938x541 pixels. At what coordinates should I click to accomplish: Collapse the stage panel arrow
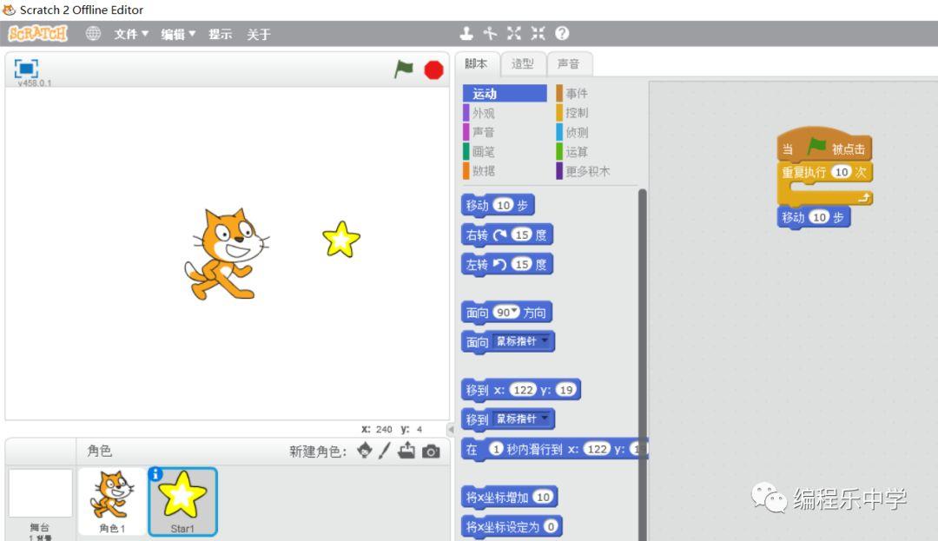(451, 429)
